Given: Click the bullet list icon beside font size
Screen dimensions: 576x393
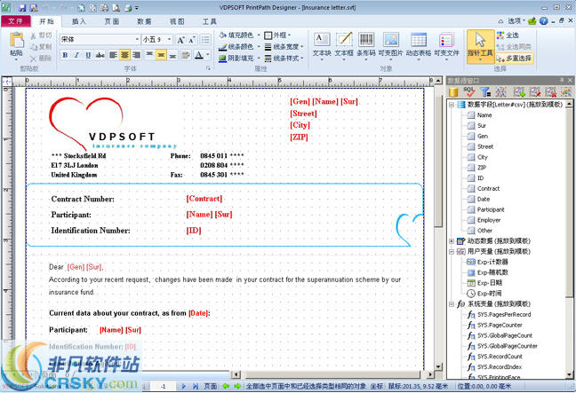Looking at the screenshot, I should coord(205,40).
